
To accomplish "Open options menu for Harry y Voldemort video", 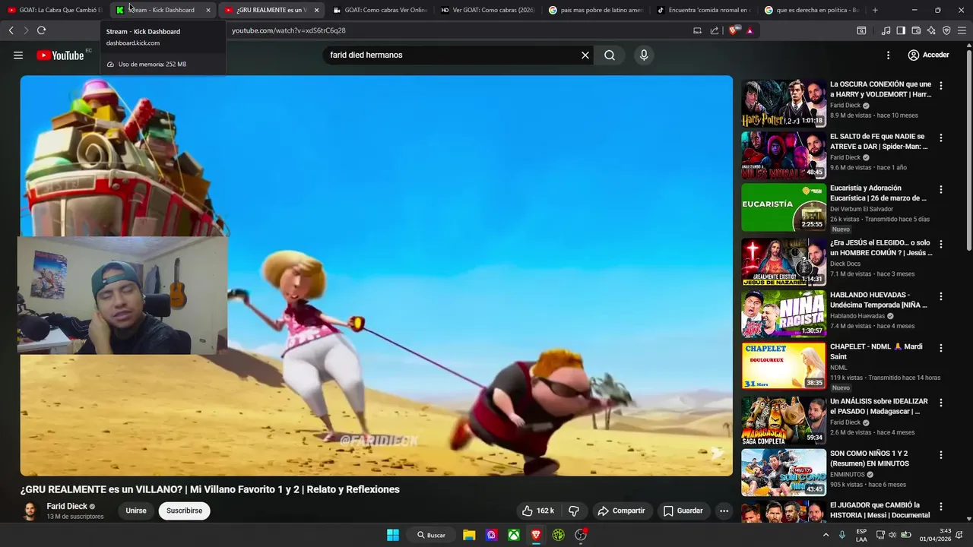I will point(941,86).
